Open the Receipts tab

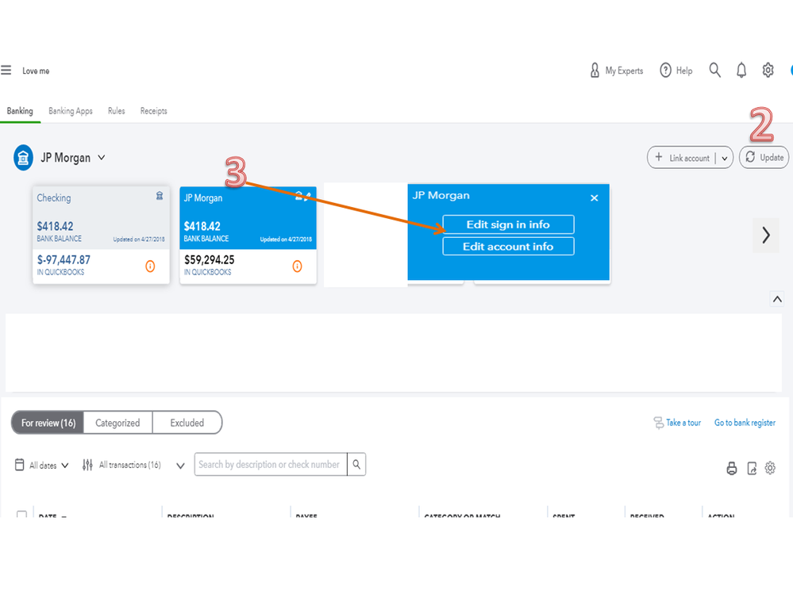click(x=154, y=110)
